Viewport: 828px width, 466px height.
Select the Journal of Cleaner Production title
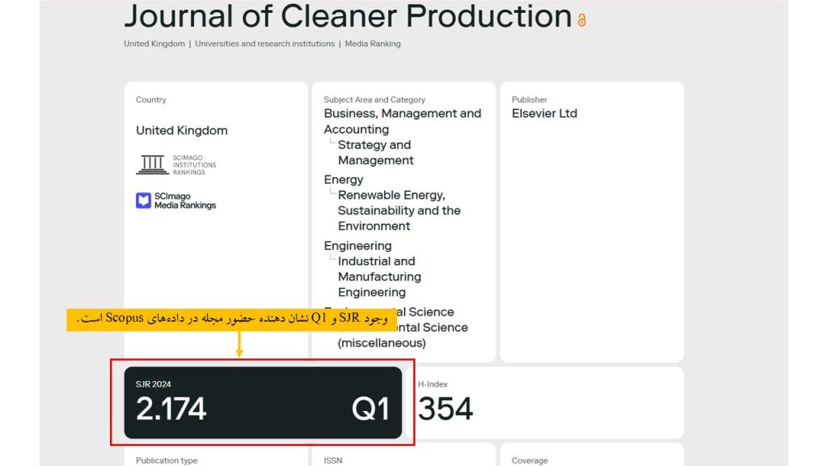tap(348, 16)
